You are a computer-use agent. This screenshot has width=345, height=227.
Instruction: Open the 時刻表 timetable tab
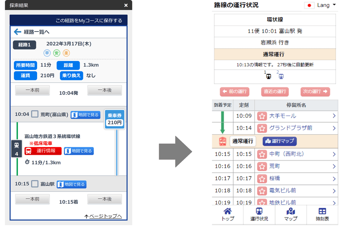[322, 213]
